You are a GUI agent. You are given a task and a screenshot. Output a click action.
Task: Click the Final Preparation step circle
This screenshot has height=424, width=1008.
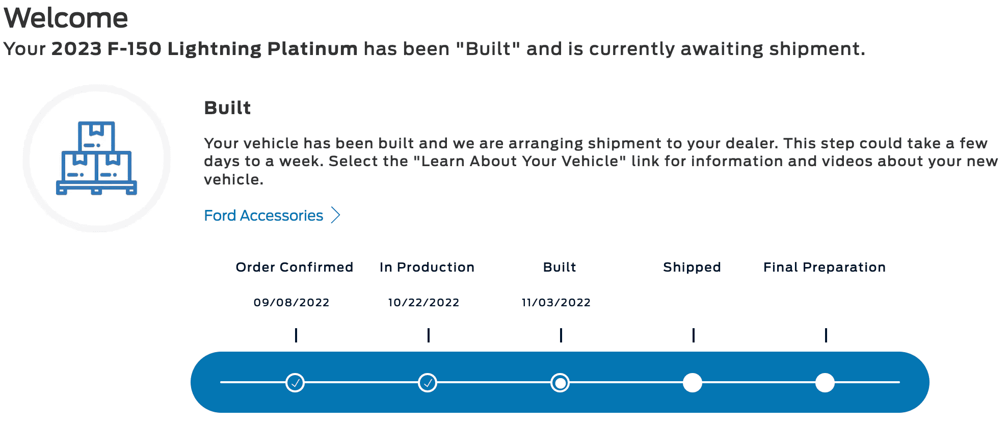coord(825,382)
